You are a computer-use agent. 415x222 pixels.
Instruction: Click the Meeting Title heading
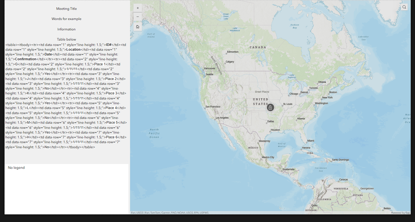click(66, 9)
